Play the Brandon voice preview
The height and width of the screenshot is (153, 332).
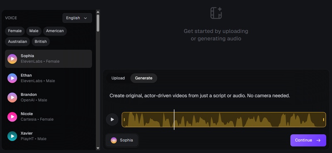click(12, 97)
